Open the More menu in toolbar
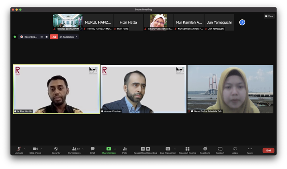 tap(250, 149)
